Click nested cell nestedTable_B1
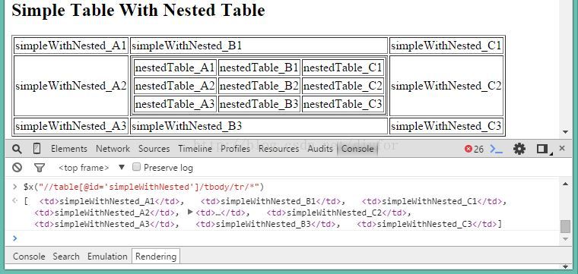 [x=259, y=68]
